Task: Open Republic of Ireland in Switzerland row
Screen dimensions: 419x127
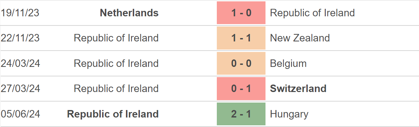Action: coord(116,89)
